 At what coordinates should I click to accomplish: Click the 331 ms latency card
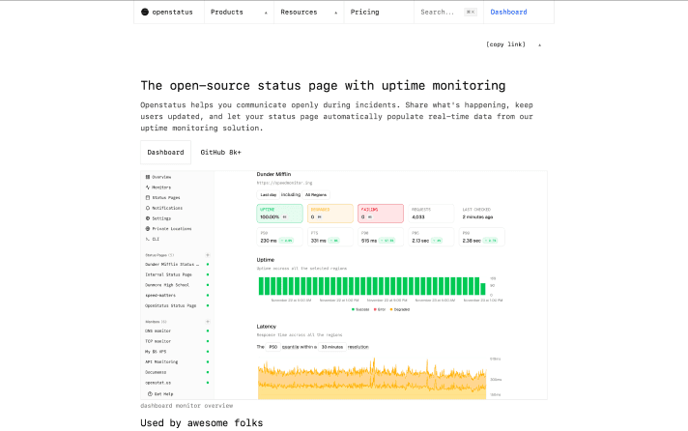point(330,237)
